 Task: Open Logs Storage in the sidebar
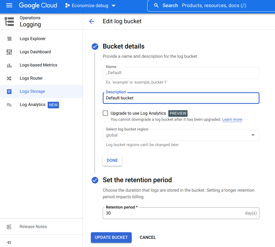pyautogui.click(x=32, y=91)
